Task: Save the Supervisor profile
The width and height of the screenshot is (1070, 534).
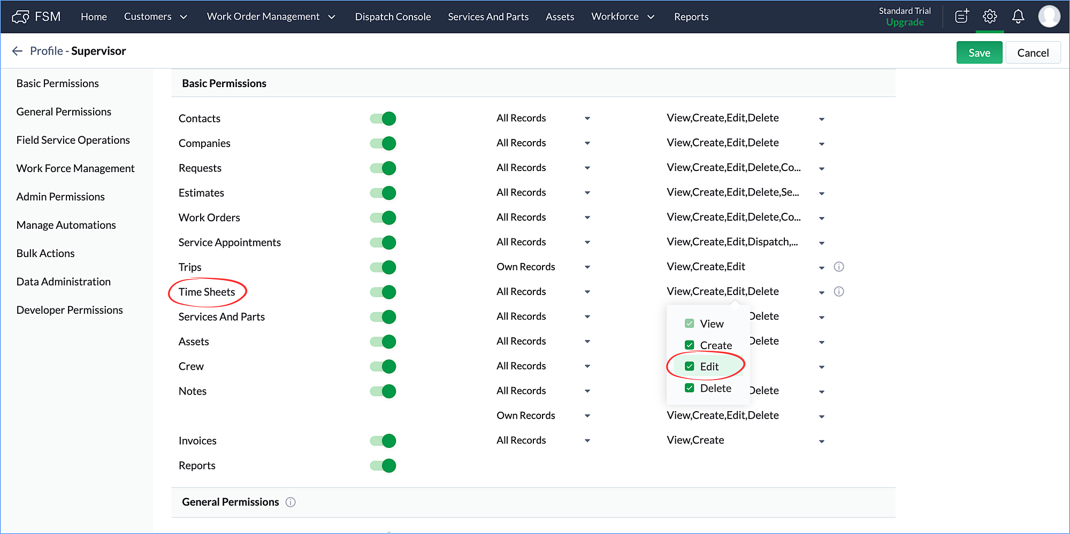Action: (x=979, y=52)
